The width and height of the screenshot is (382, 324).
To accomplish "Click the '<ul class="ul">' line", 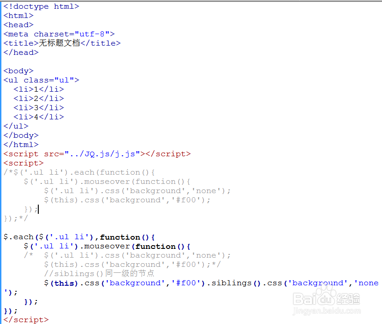I will [x=41, y=80].
